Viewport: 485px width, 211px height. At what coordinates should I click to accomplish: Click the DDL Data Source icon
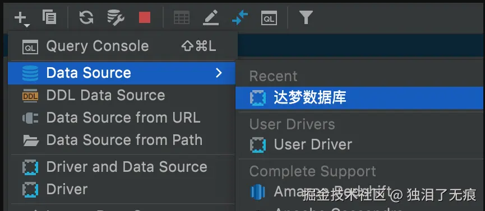coord(30,96)
